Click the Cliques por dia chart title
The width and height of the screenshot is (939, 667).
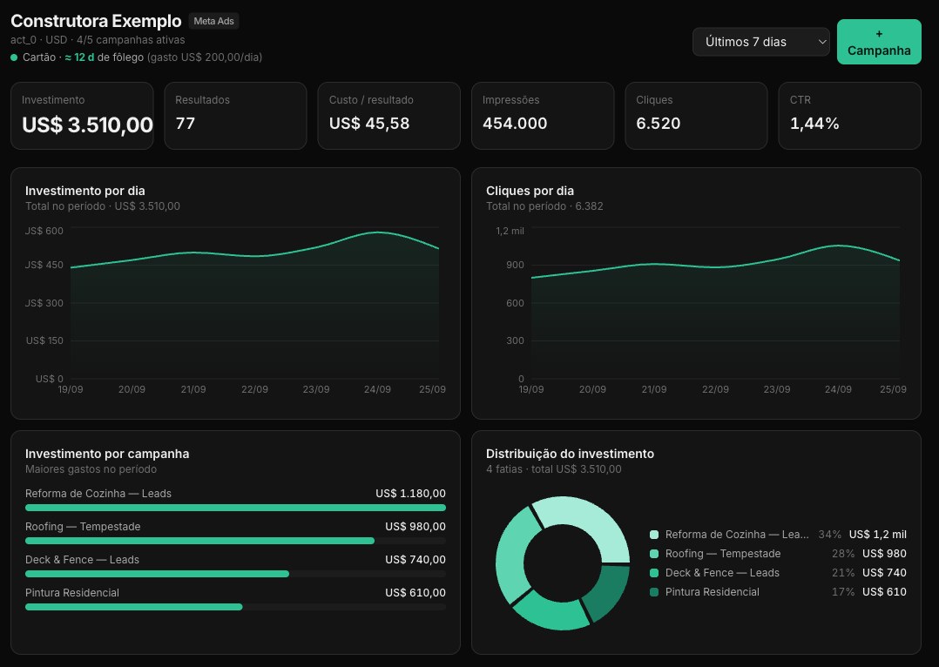pyautogui.click(x=530, y=191)
